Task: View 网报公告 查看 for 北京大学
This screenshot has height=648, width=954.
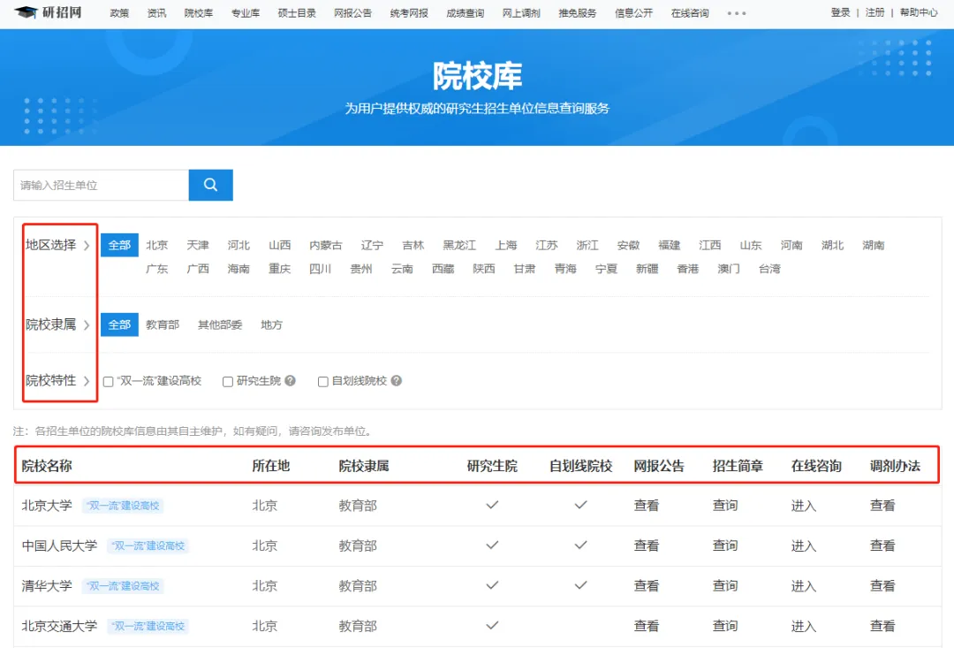Action: click(646, 506)
